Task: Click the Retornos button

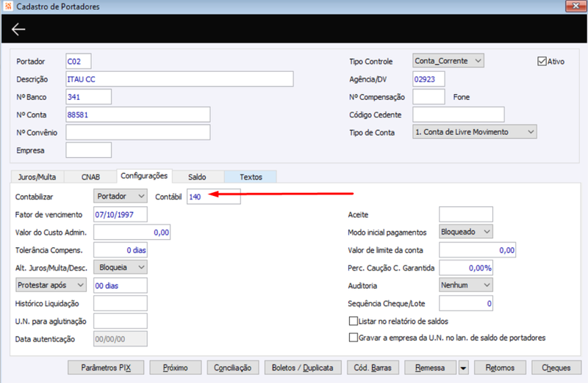Action: point(500,368)
